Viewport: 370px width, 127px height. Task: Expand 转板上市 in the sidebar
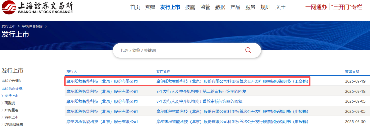pyautogui.click(x=11, y=117)
